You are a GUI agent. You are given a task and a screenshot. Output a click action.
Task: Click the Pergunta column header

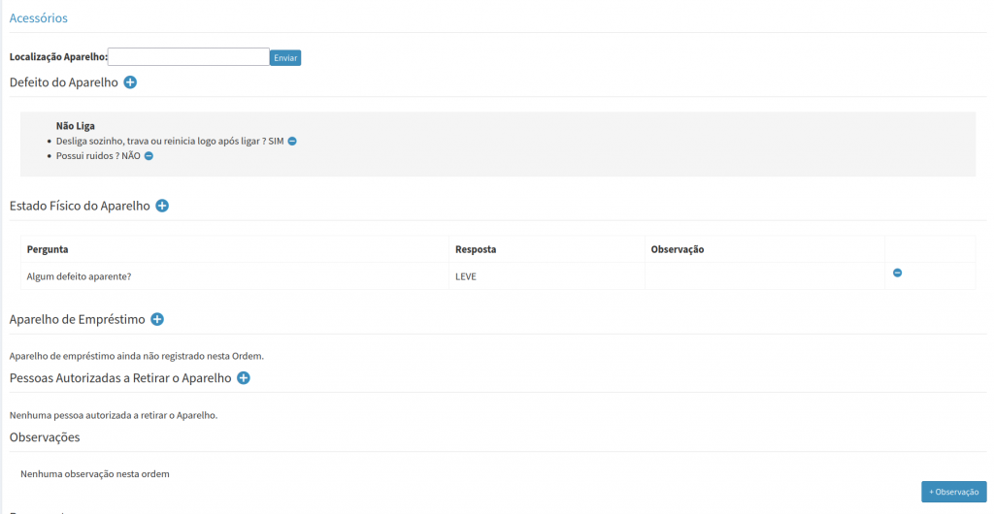pos(48,249)
